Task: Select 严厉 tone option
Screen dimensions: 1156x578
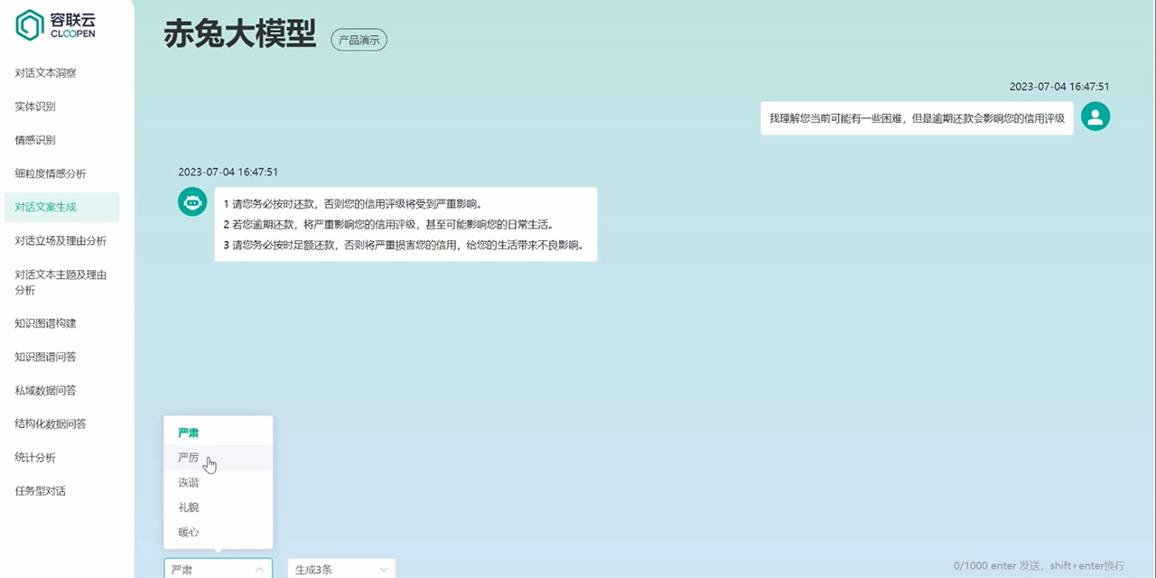Action: pos(188,458)
